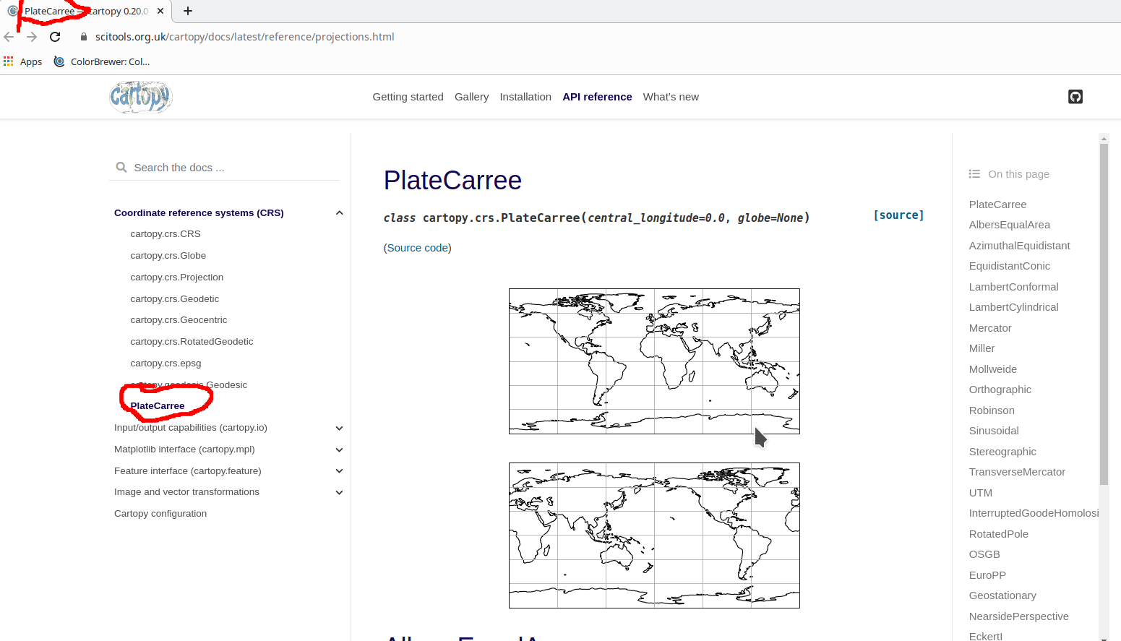The width and height of the screenshot is (1121, 641).
Task: Expand Feature interface section
Action: (x=339, y=471)
